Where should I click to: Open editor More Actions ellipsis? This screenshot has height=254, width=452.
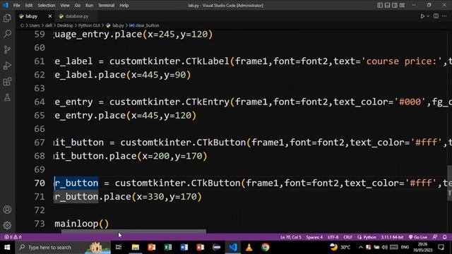(444, 16)
